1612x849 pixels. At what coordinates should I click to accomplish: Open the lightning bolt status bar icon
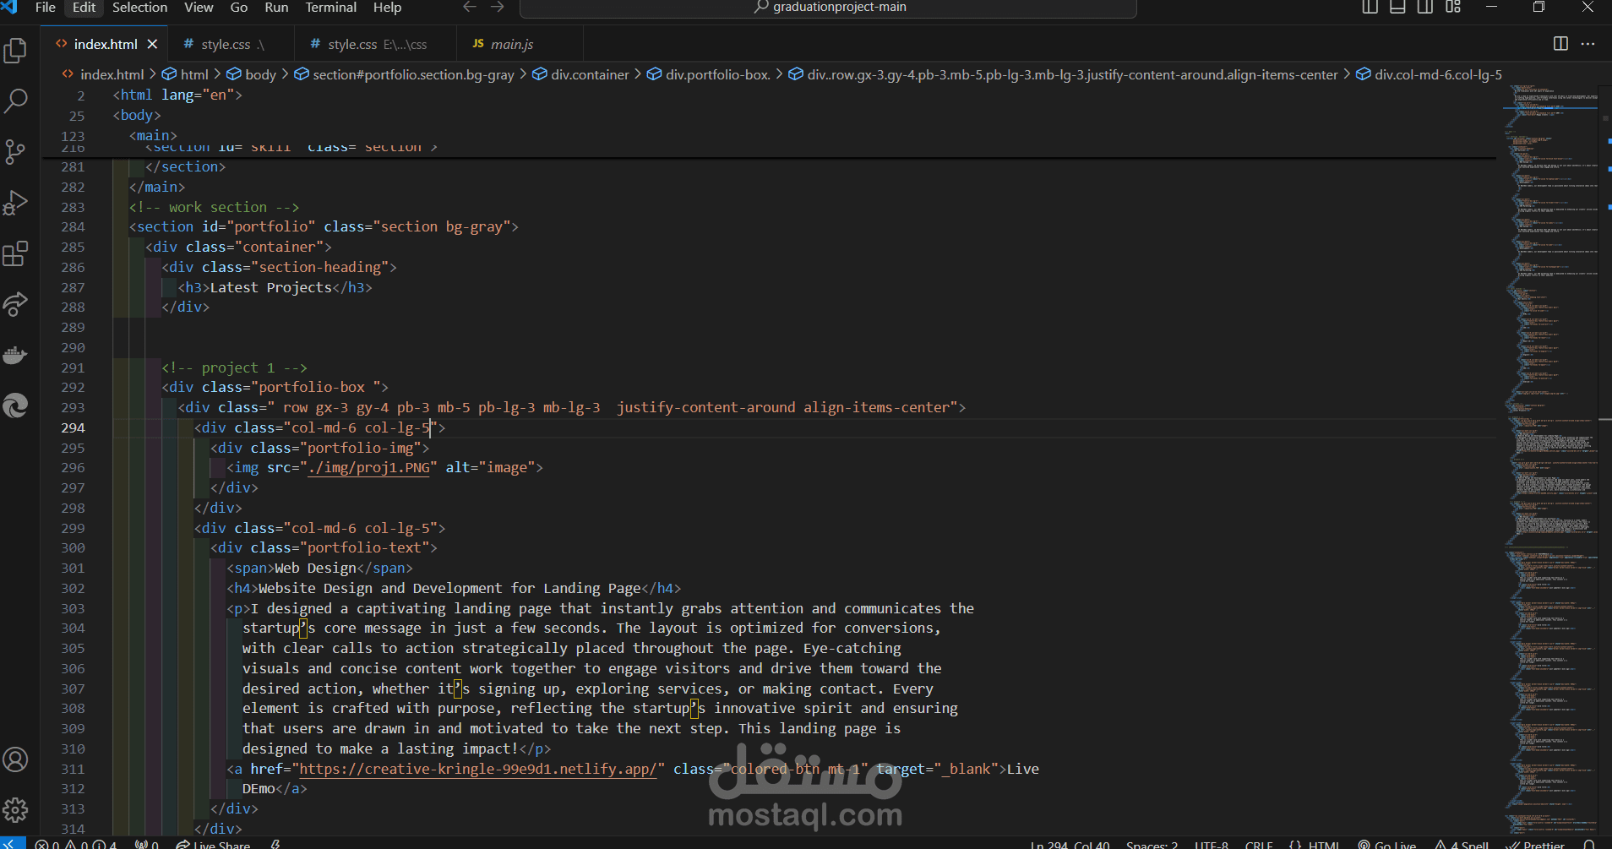tap(275, 844)
